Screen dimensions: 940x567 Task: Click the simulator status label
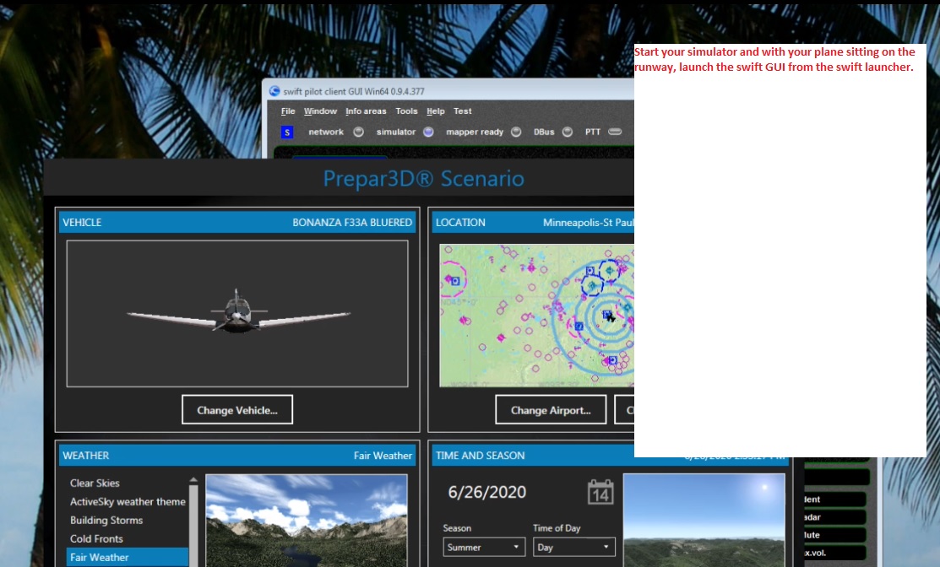pos(395,132)
